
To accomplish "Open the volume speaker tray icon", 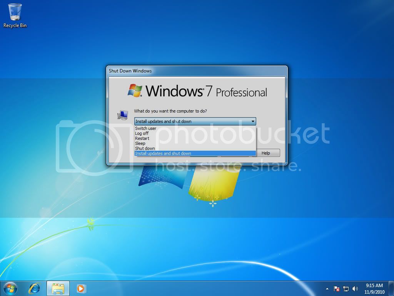I will [355, 289].
